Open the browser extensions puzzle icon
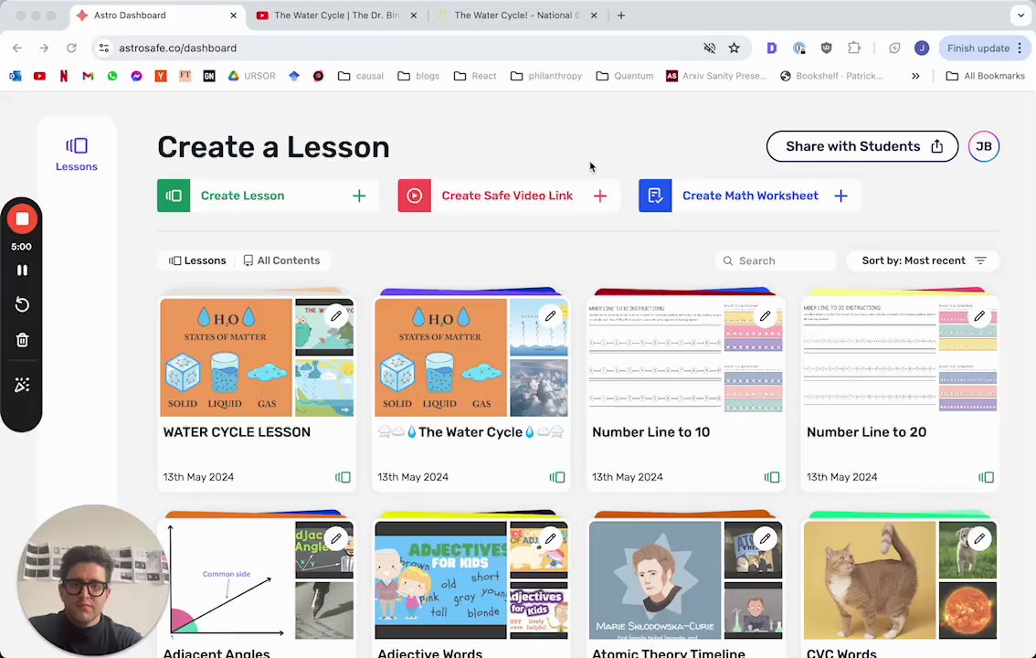This screenshot has width=1036, height=658. pyautogui.click(x=854, y=48)
